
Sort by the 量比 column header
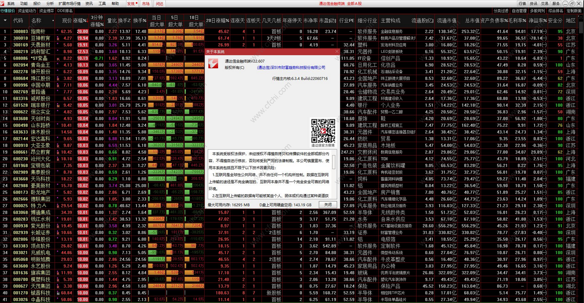(112, 21)
